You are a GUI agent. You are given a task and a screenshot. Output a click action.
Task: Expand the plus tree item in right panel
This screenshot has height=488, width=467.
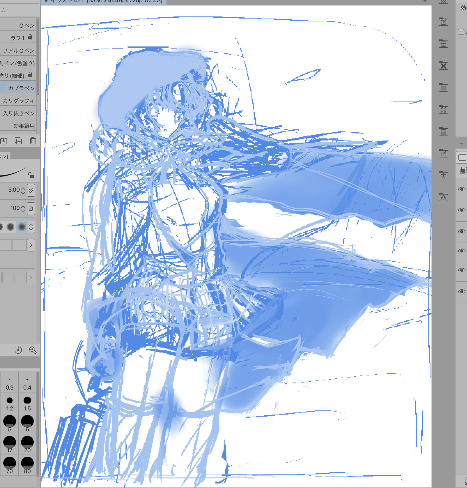(461, 32)
